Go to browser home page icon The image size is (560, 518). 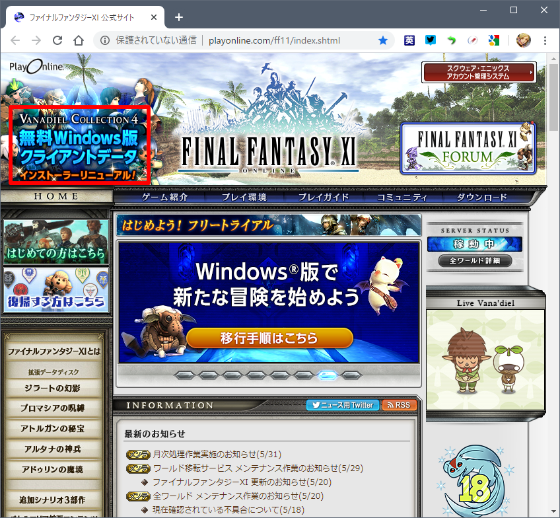click(x=79, y=40)
